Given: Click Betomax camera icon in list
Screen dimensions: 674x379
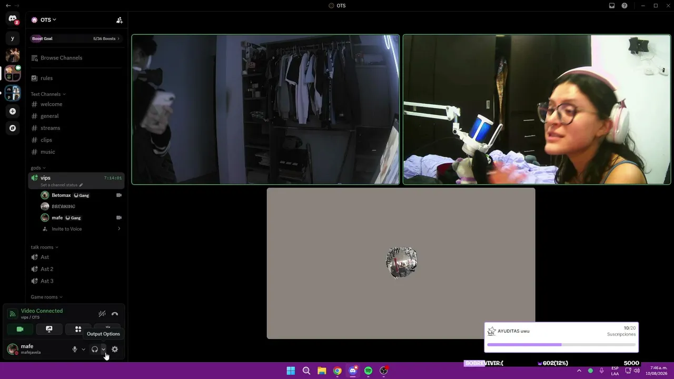Looking at the screenshot, I should coord(118,195).
